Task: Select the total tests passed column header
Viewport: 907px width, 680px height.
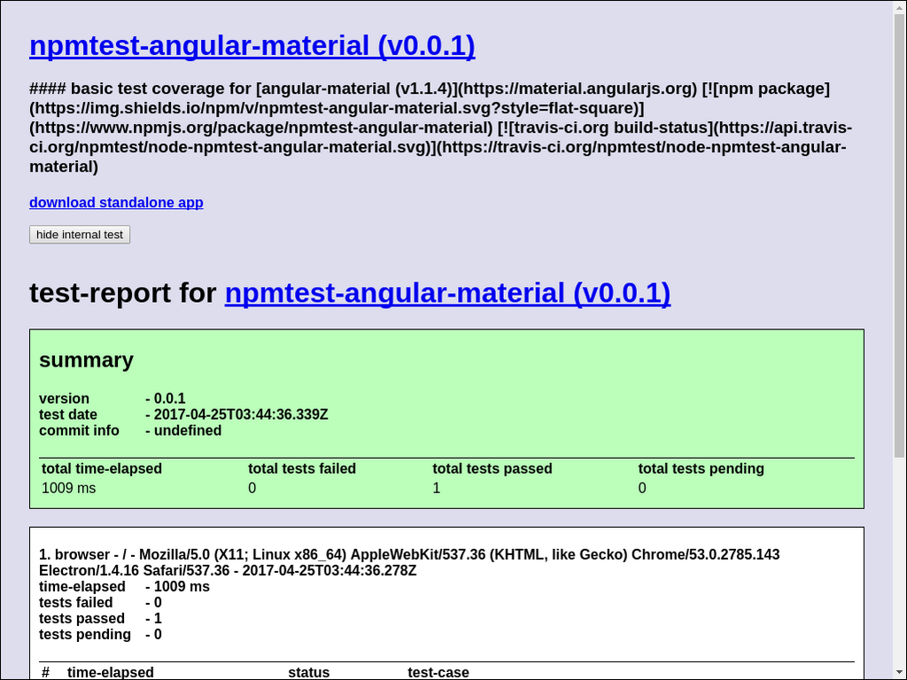Action: tap(492, 468)
